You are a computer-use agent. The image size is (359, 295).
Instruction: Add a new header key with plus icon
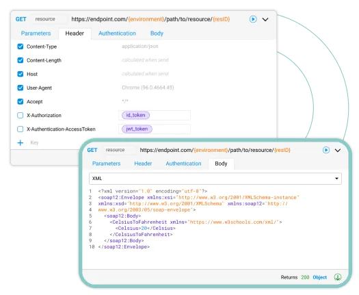(20, 143)
